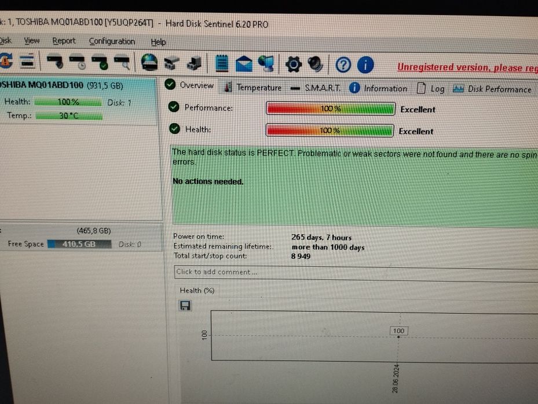Click the Free Space 410,5 GB bar
Image resolution: width=538 pixels, height=404 pixels.
point(79,244)
